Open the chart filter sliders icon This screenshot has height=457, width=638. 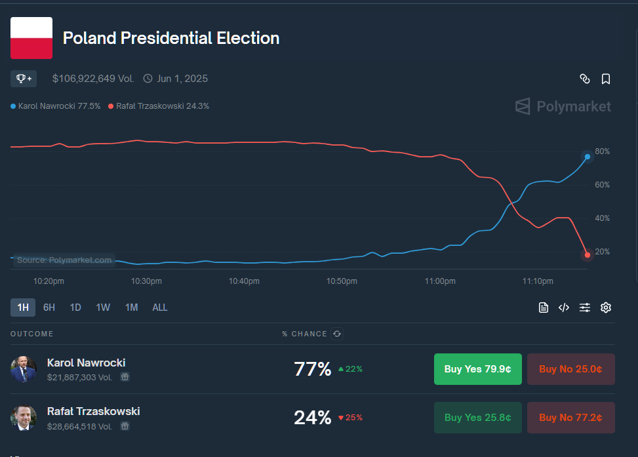pos(585,308)
